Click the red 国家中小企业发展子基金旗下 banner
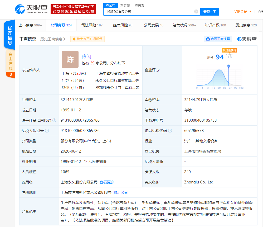Screen dimensions: 263x227 coord(73,9)
